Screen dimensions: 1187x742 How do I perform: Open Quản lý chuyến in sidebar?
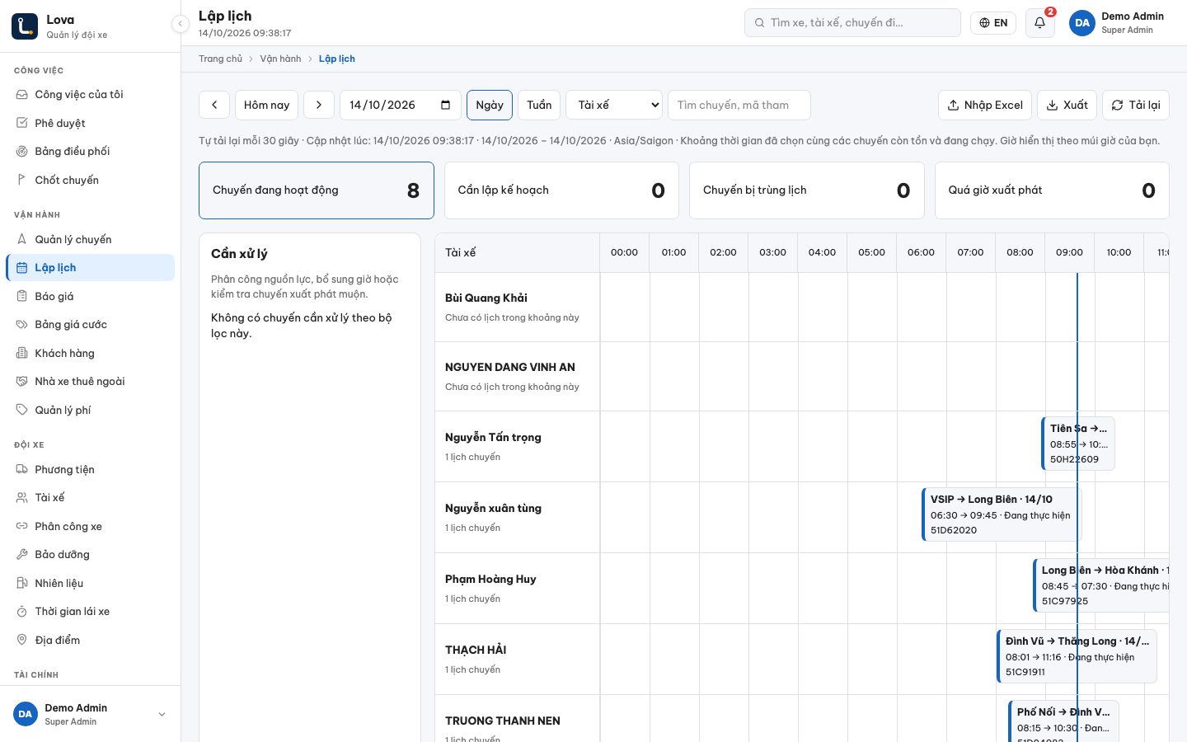(x=91, y=239)
